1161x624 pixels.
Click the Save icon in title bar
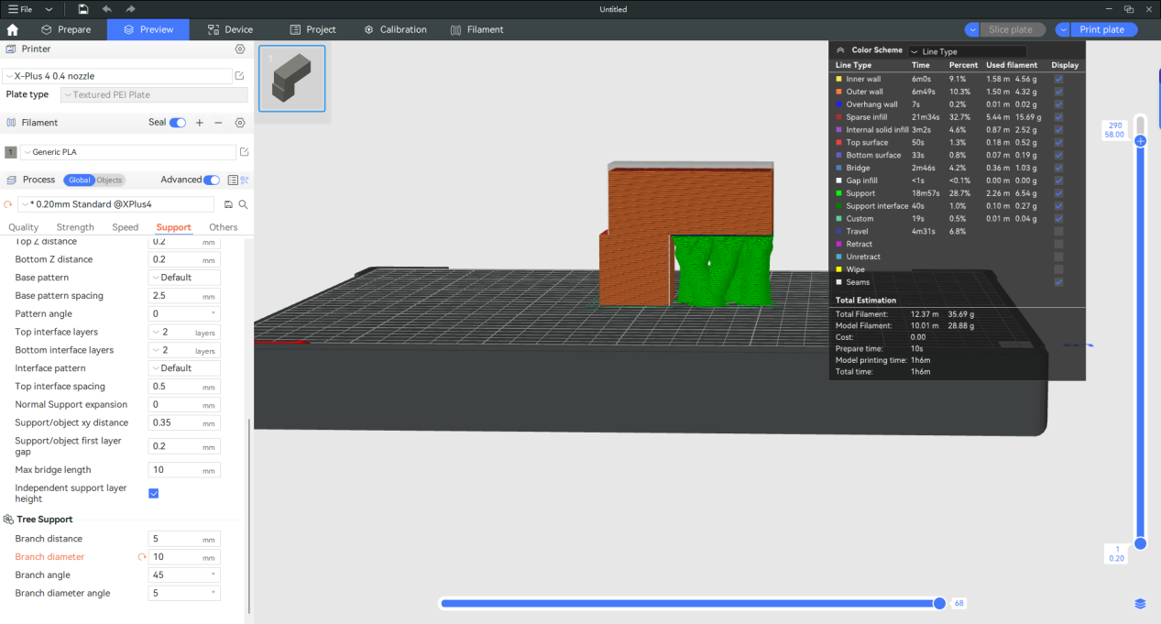pyautogui.click(x=83, y=9)
